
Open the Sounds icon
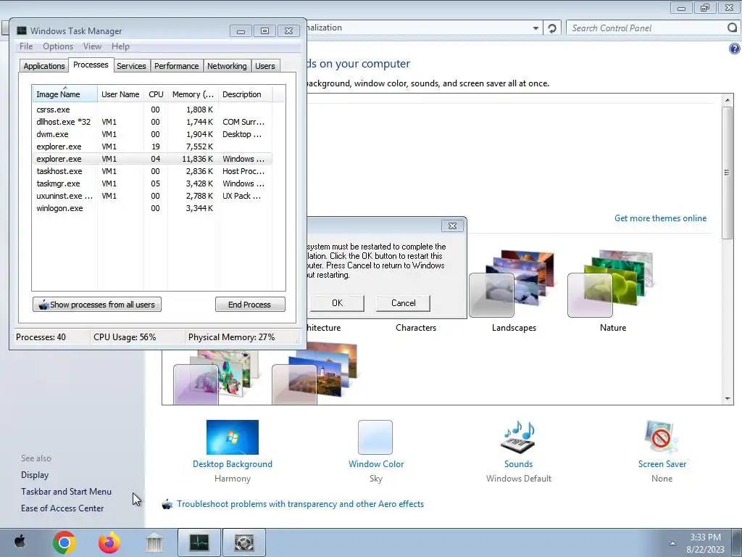pyautogui.click(x=518, y=437)
